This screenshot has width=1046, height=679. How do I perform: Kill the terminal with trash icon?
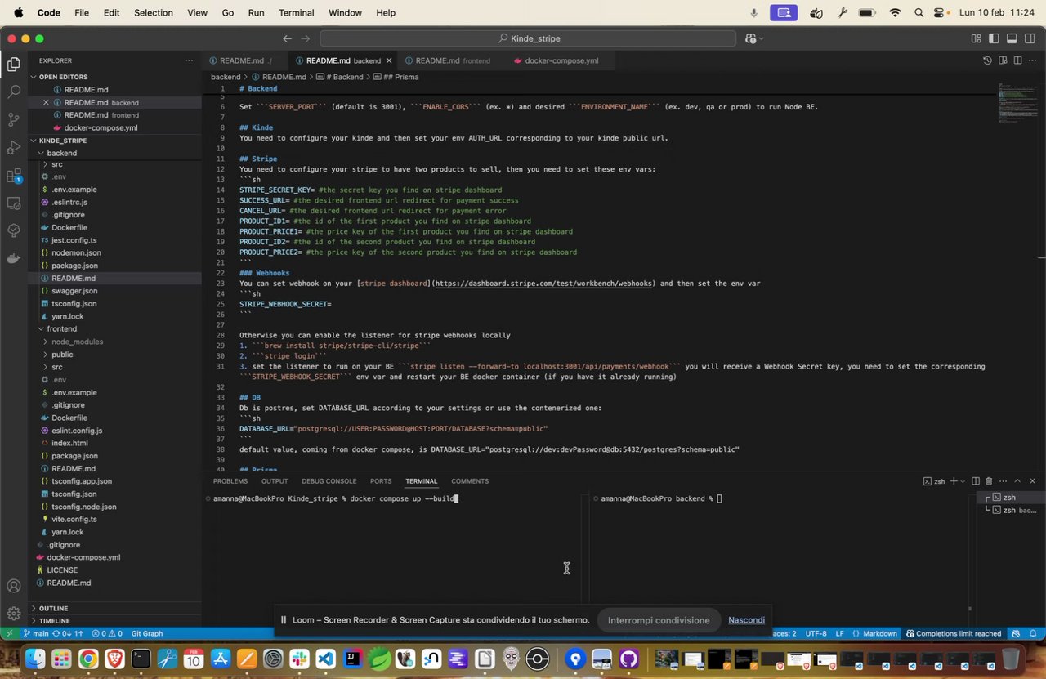click(989, 481)
